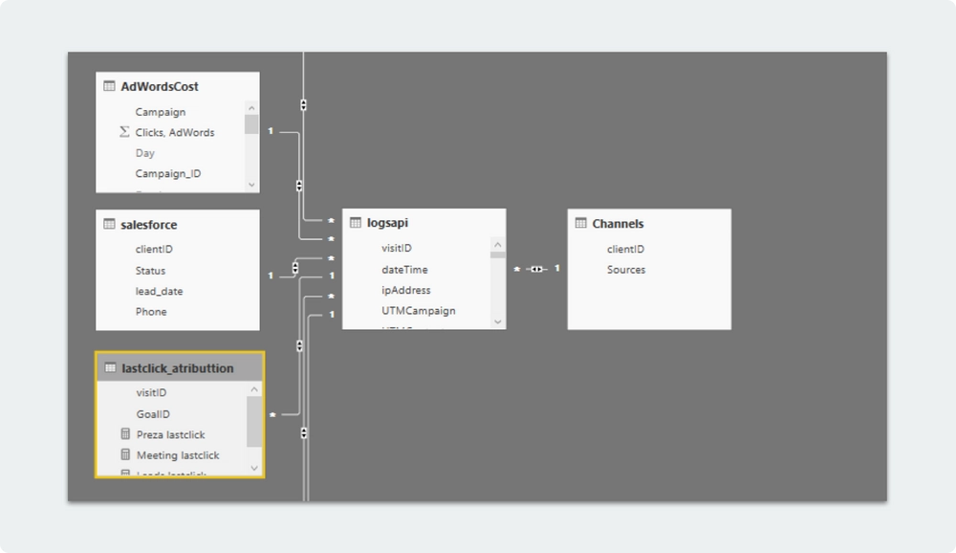Click scroll-down arrow in AdWordsCost table
956x553 pixels.
pyautogui.click(x=251, y=185)
